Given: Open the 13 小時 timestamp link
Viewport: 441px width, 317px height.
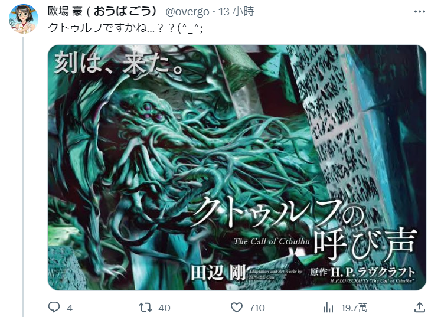Looking at the screenshot, I should coord(236,12).
